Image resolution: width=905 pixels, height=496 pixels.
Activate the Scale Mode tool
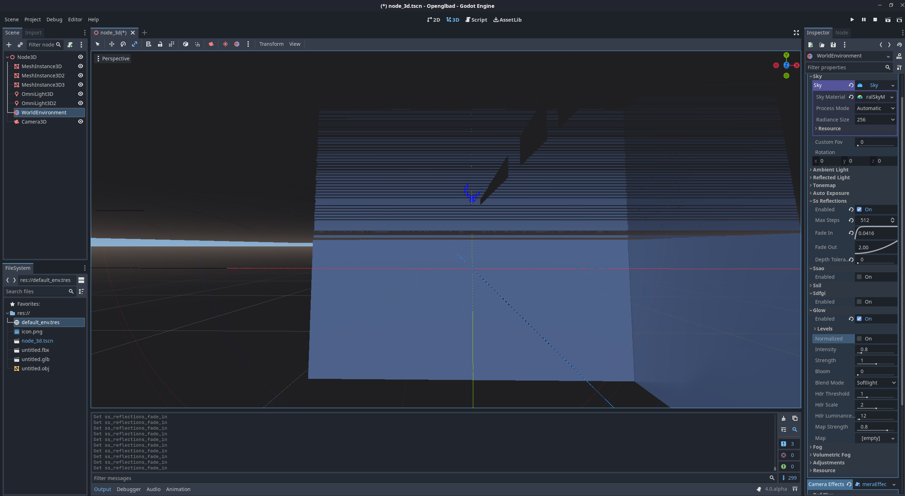tap(135, 44)
